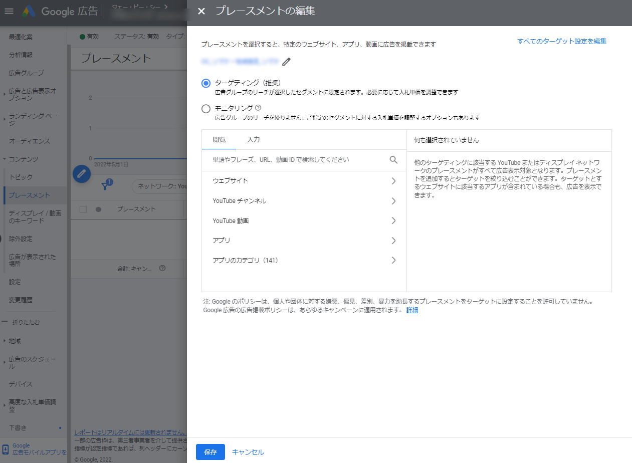The height and width of the screenshot is (463, 632).
Task: Select the モニタリング radio button
Action: [205, 109]
